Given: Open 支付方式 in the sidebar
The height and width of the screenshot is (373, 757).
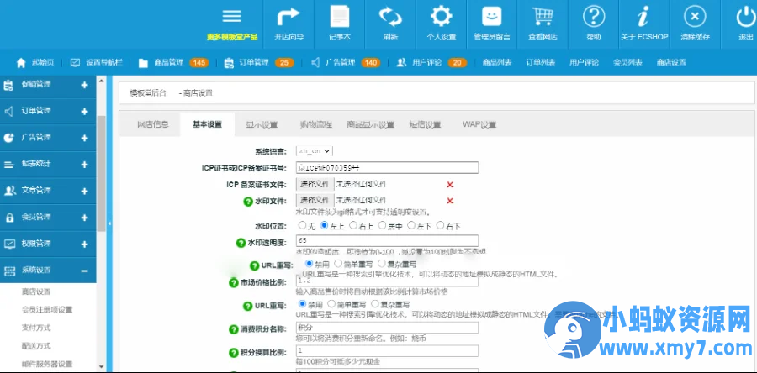Looking at the screenshot, I should click(36, 328).
